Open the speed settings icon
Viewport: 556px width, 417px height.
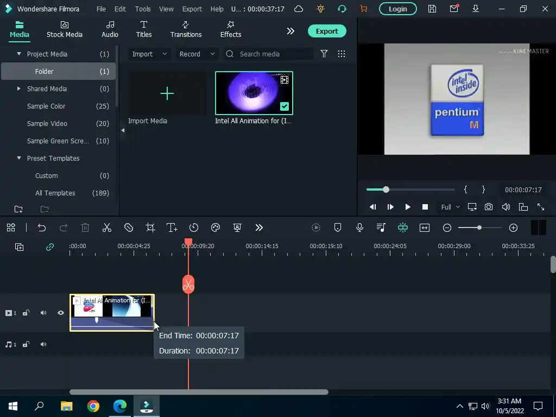tap(194, 228)
